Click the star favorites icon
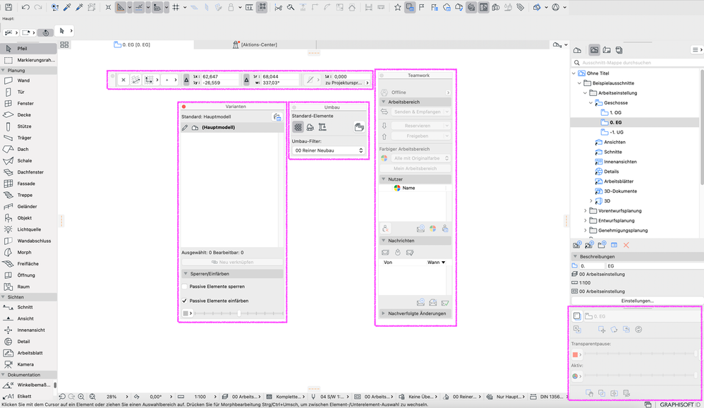This screenshot has height=408, width=704. 397,7
